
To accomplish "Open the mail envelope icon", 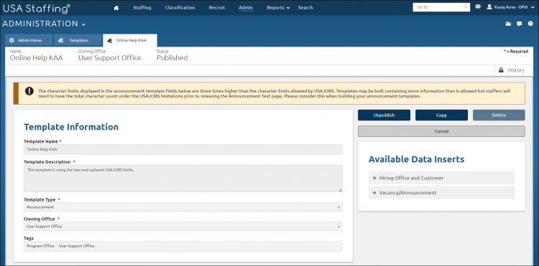I will (478, 6).
